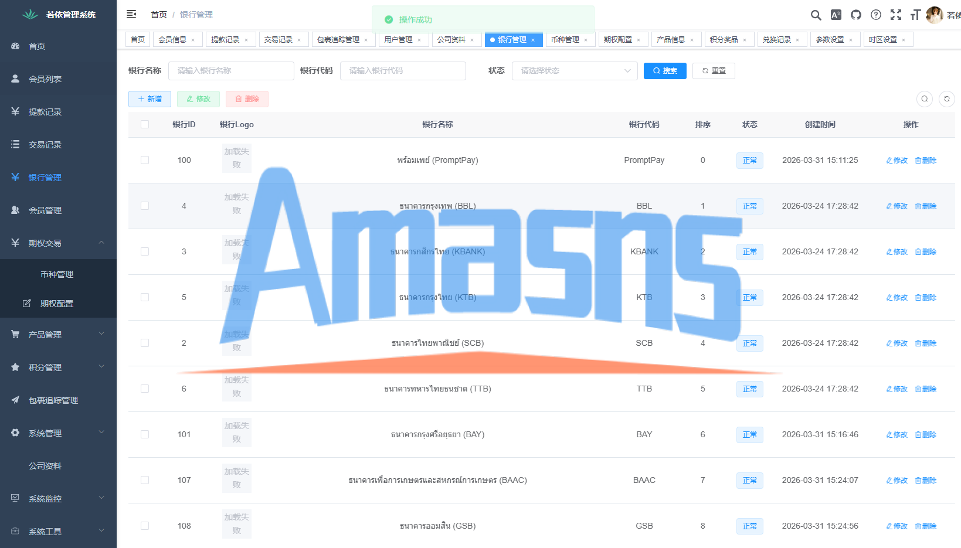Click 删除 link in the BAAC row
The image size is (961, 548).
pos(926,481)
